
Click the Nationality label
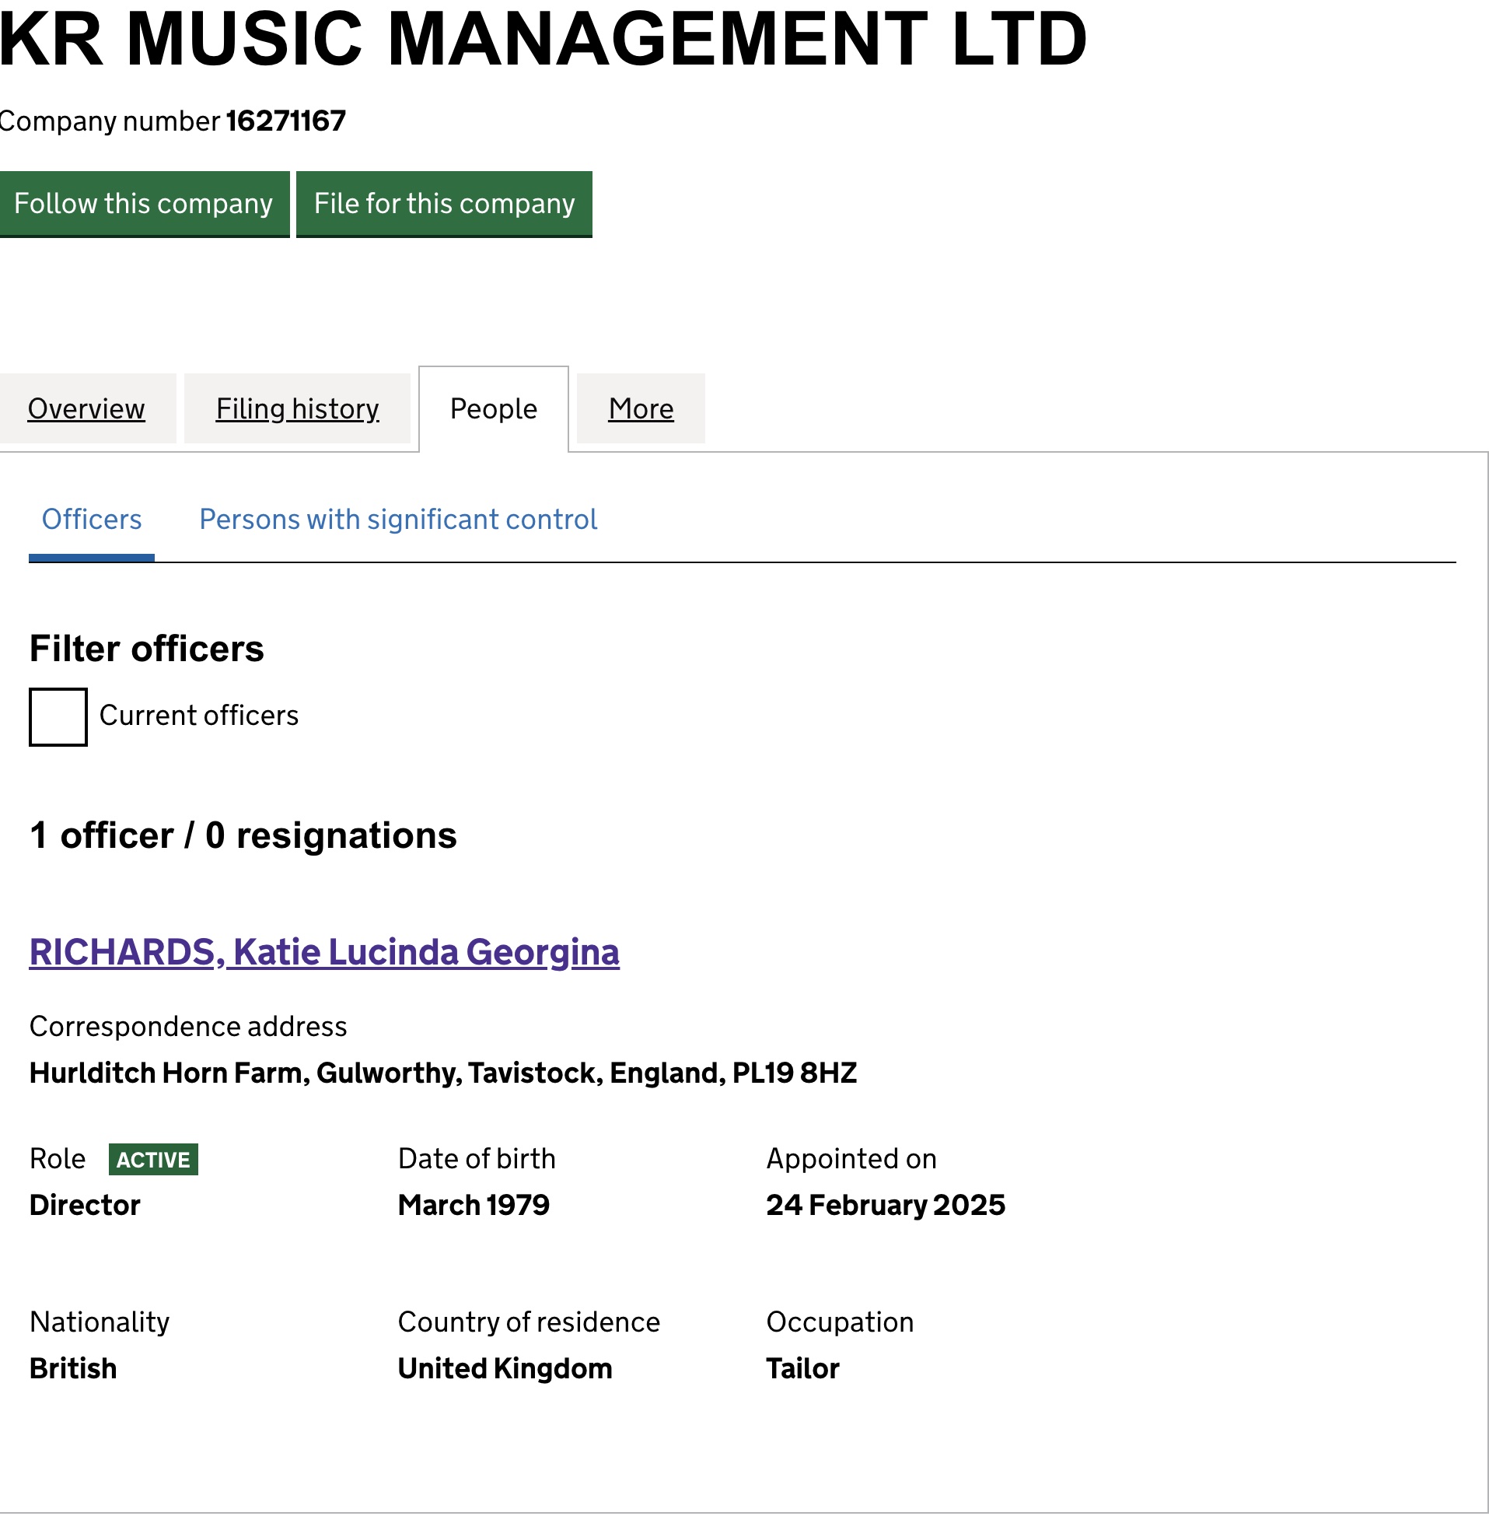coord(100,1323)
